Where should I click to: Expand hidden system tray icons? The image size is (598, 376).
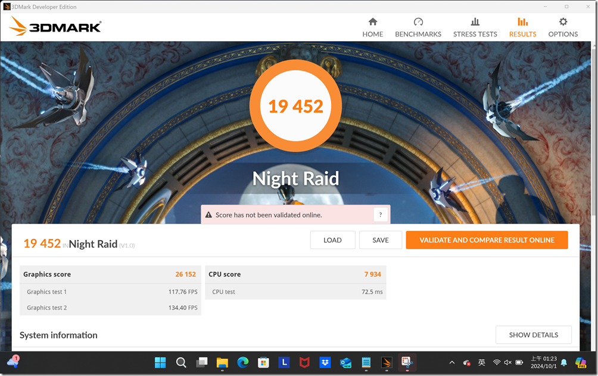(x=451, y=362)
